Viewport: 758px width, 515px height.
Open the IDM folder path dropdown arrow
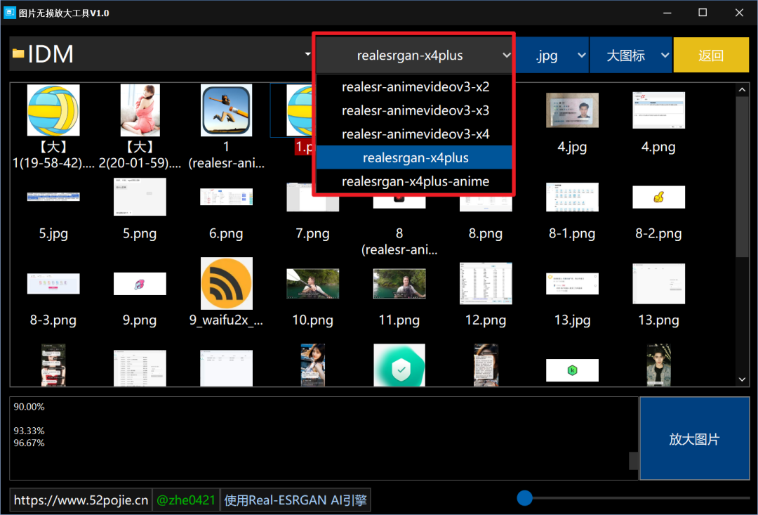(307, 55)
